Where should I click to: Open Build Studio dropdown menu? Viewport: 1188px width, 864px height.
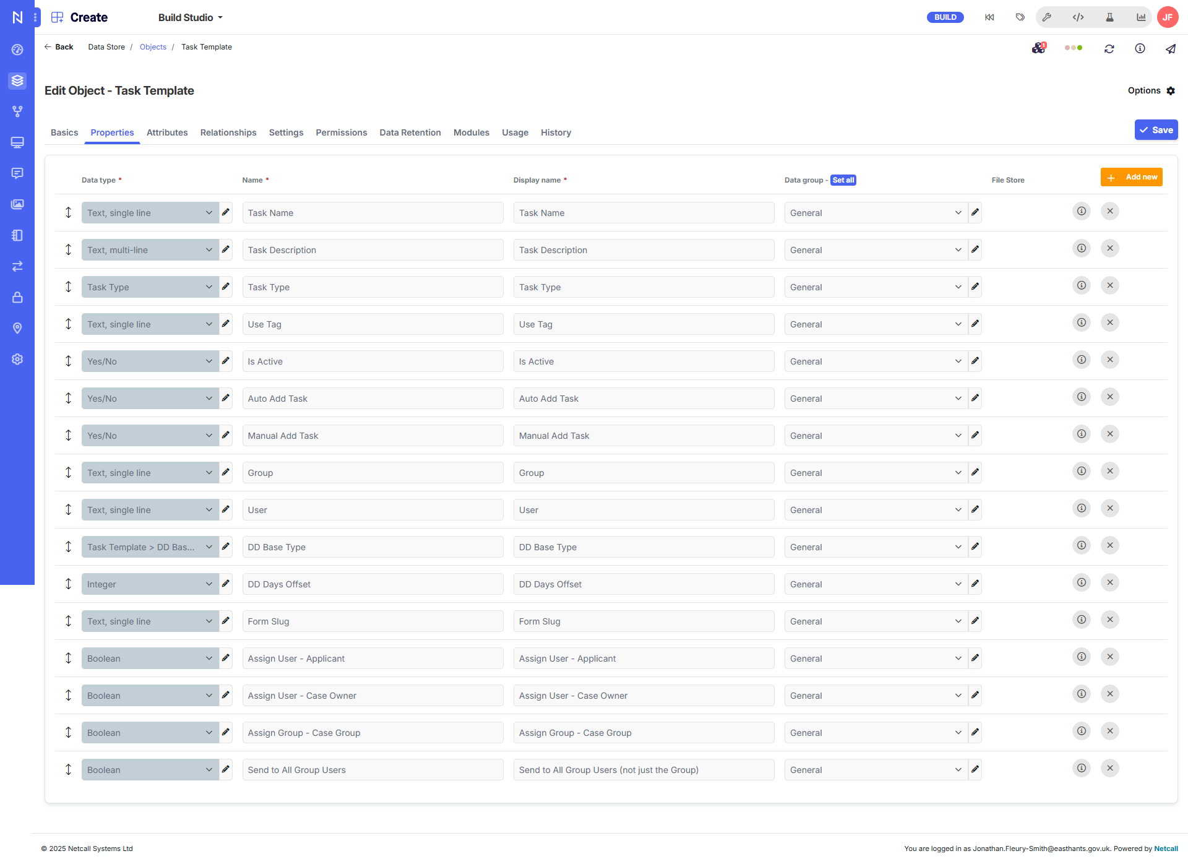click(191, 17)
